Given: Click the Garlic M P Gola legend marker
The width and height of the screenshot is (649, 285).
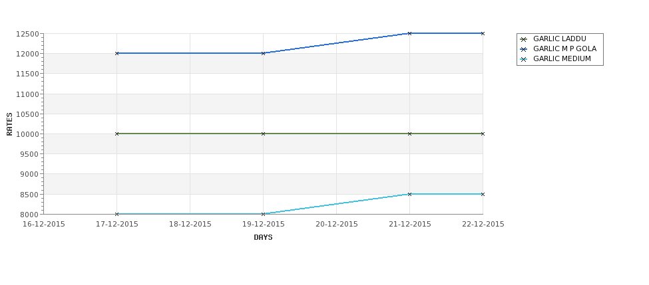Looking at the screenshot, I should pos(524,49).
